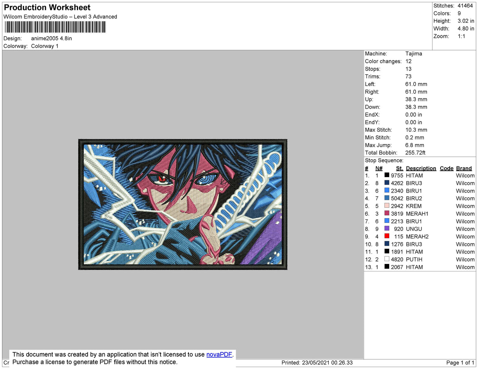Click the MERAH1 pink swatch in stop 6

click(x=386, y=213)
